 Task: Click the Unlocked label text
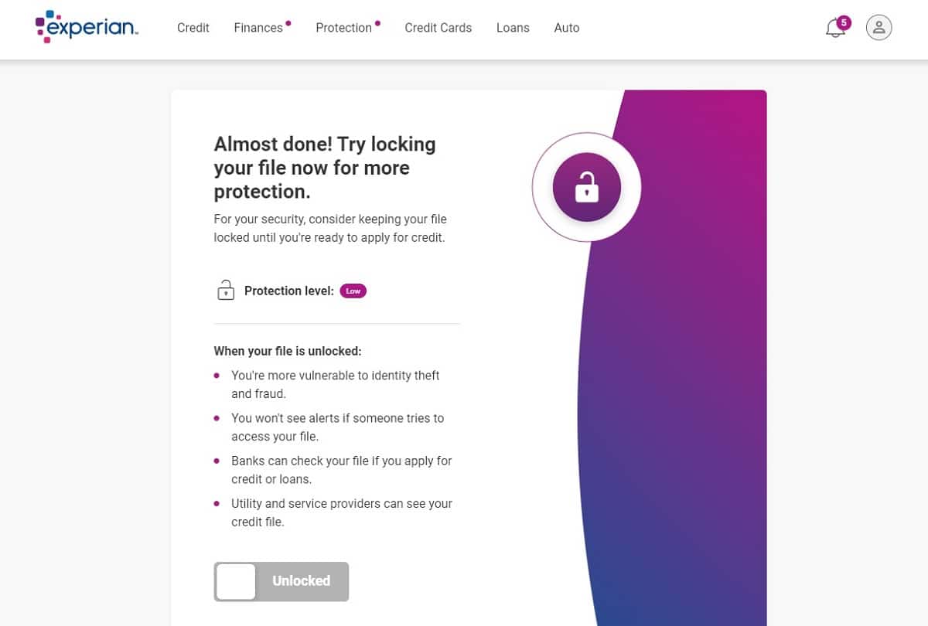tap(301, 580)
